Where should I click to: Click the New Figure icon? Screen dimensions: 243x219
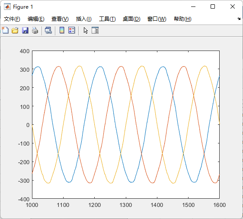tap(5, 30)
